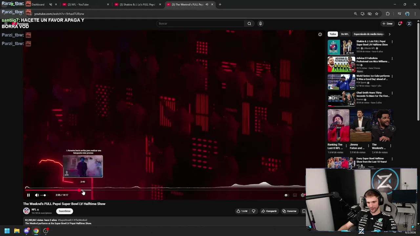
Task: Subscribe with the Suscribirse button
Action: [65, 211]
